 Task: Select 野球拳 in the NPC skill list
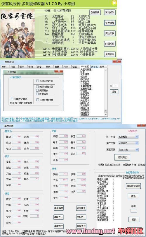pos(84,91)
